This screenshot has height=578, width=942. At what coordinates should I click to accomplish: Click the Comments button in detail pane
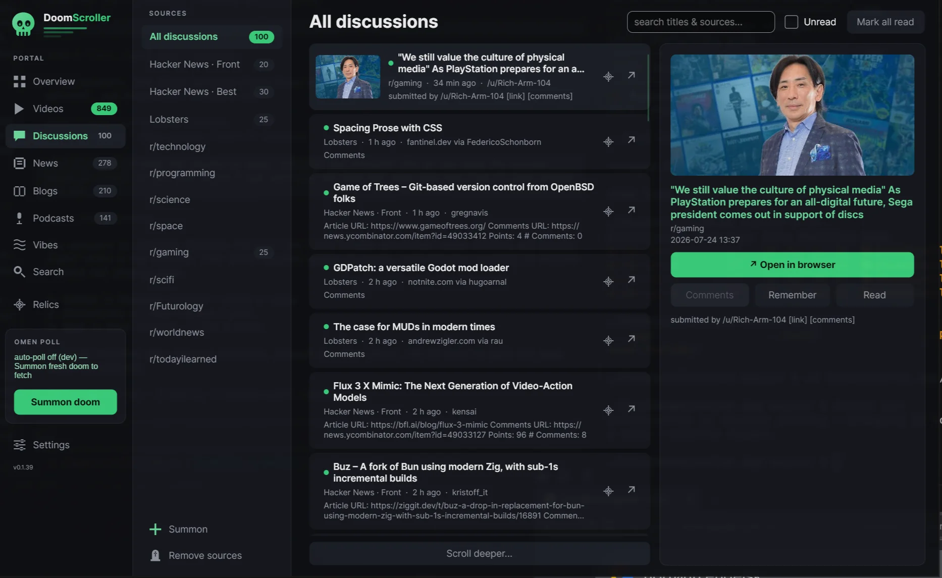[709, 295]
